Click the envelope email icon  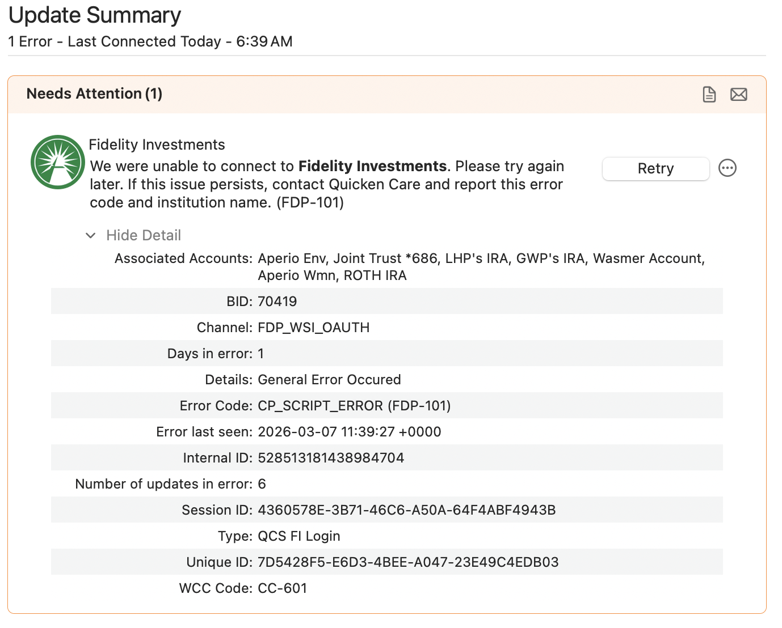pos(738,94)
